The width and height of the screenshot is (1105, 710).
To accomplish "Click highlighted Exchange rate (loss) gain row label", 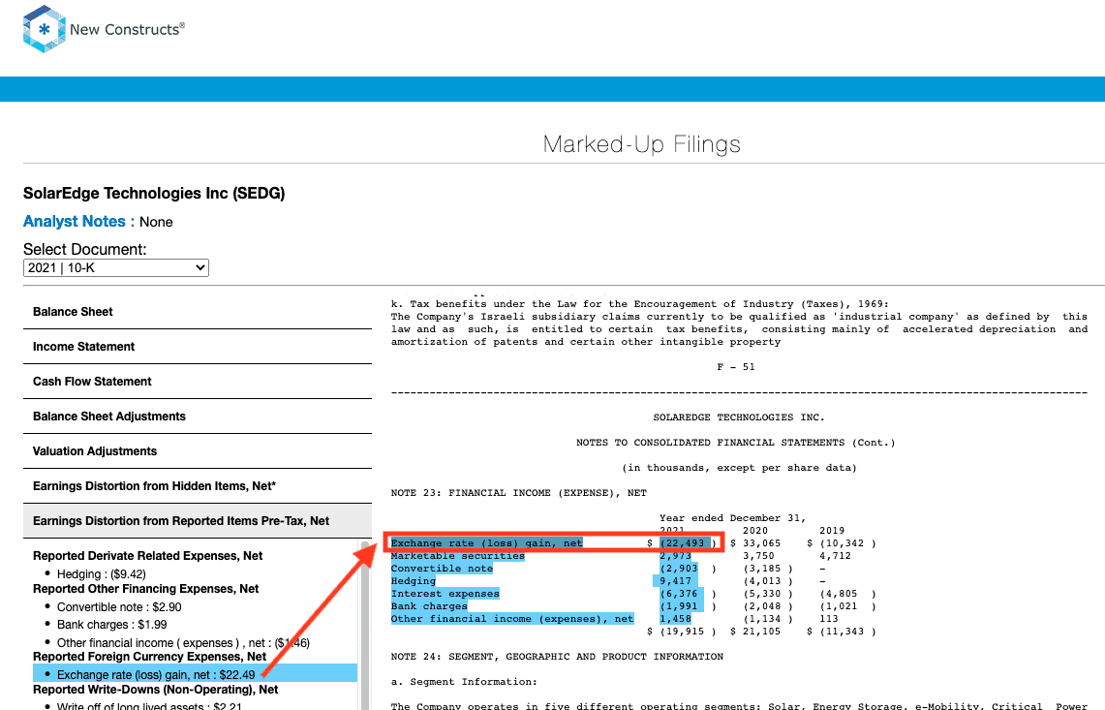I will [x=487, y=542].
